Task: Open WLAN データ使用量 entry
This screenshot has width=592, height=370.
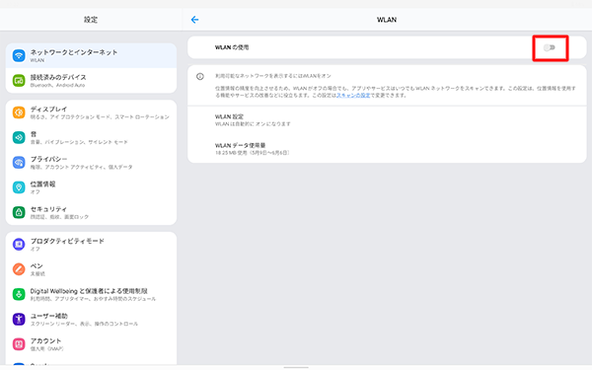Action: tap(387, 149)
